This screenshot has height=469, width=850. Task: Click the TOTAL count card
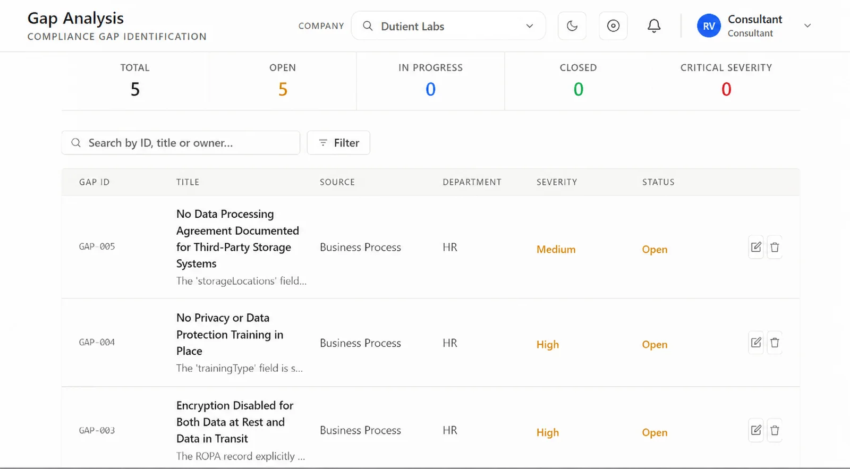(x=135, y=81)
